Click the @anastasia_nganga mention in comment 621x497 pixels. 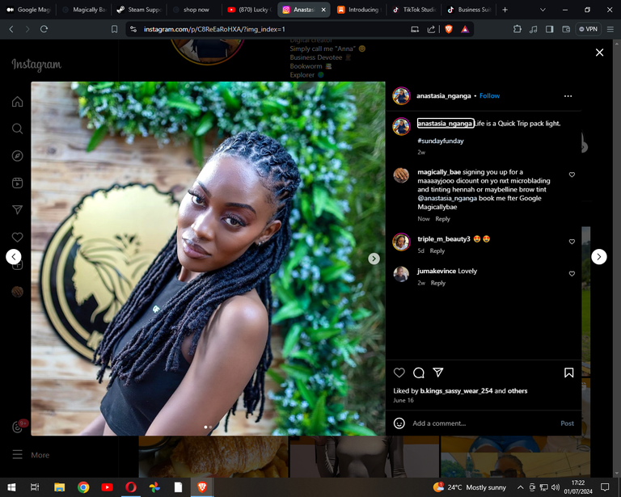pos(446,198)
